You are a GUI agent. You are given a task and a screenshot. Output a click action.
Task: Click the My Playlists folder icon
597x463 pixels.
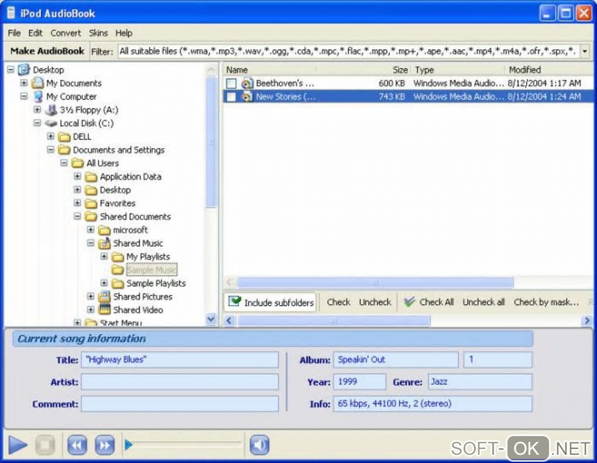(118, 256)
